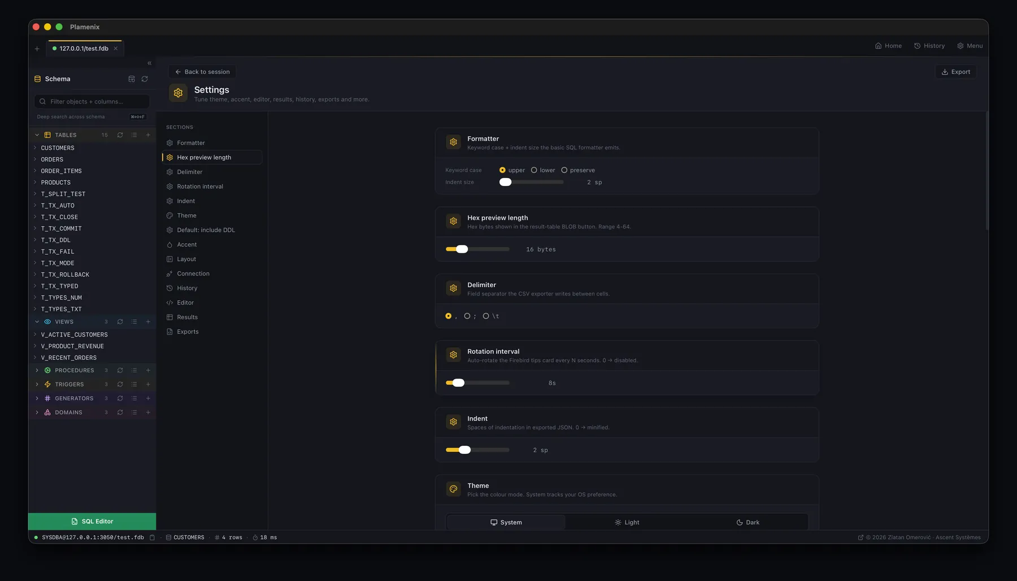Close the 127.0.0.1/test.fdb tab

point(116,49)
